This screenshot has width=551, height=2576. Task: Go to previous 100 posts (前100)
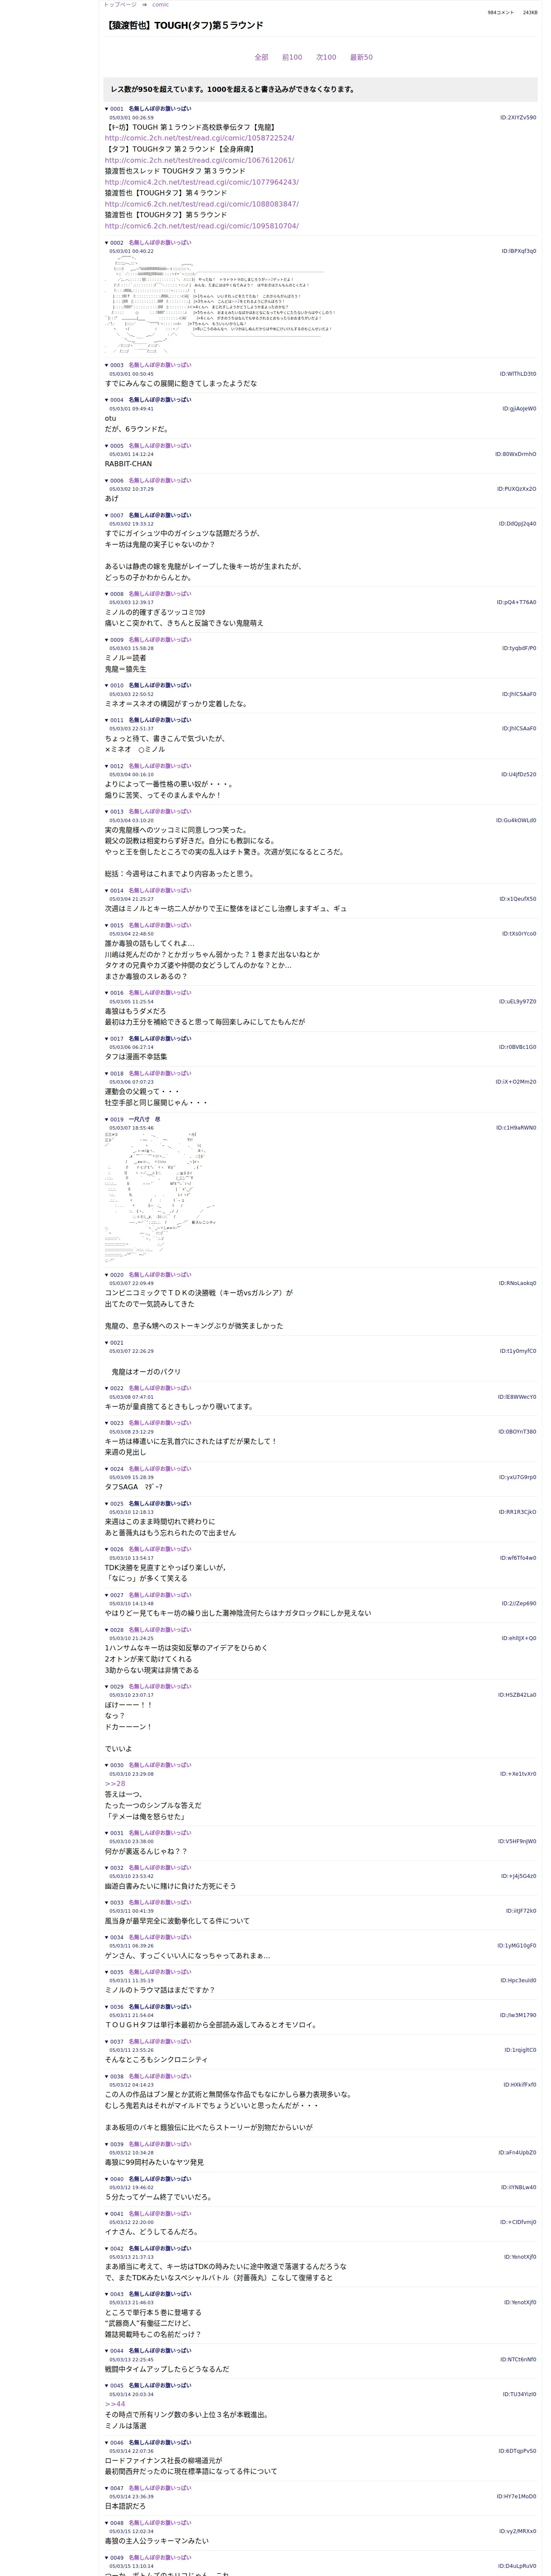[x=292, y=58]
